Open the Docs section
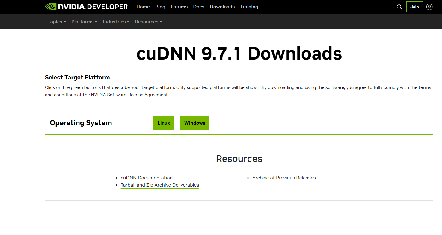 (199, 7)
